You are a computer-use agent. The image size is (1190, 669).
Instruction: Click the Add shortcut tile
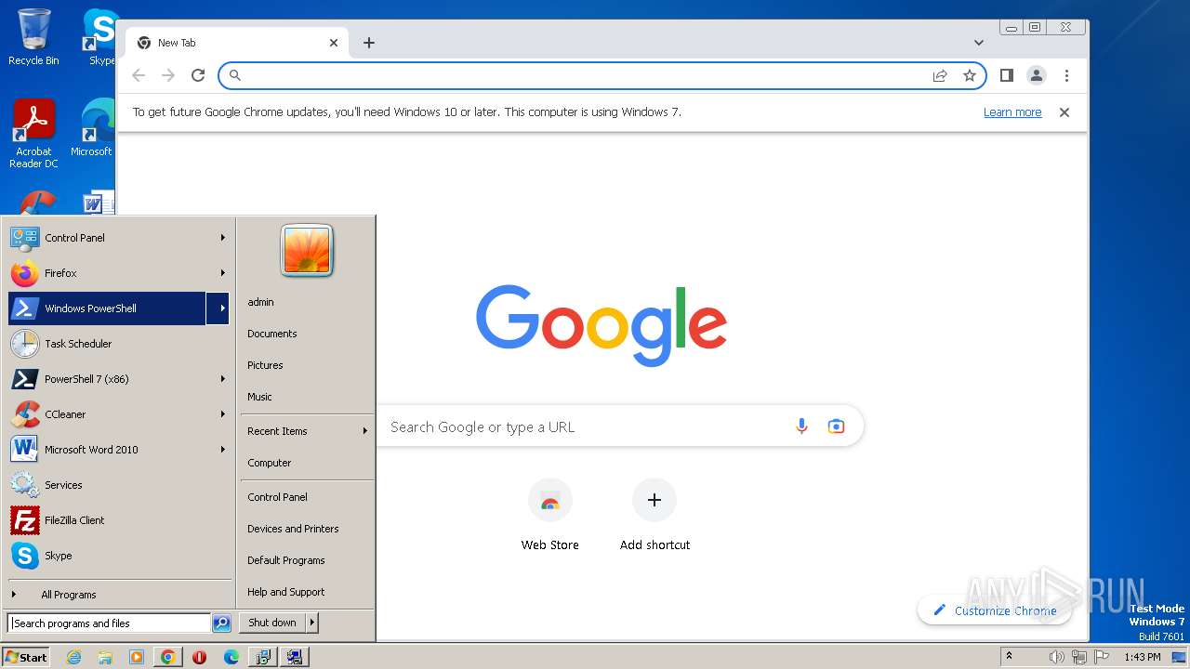point(654,516)
